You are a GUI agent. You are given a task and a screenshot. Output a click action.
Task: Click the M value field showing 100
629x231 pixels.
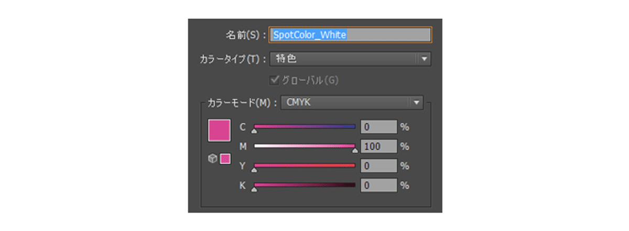click(378, 146)
